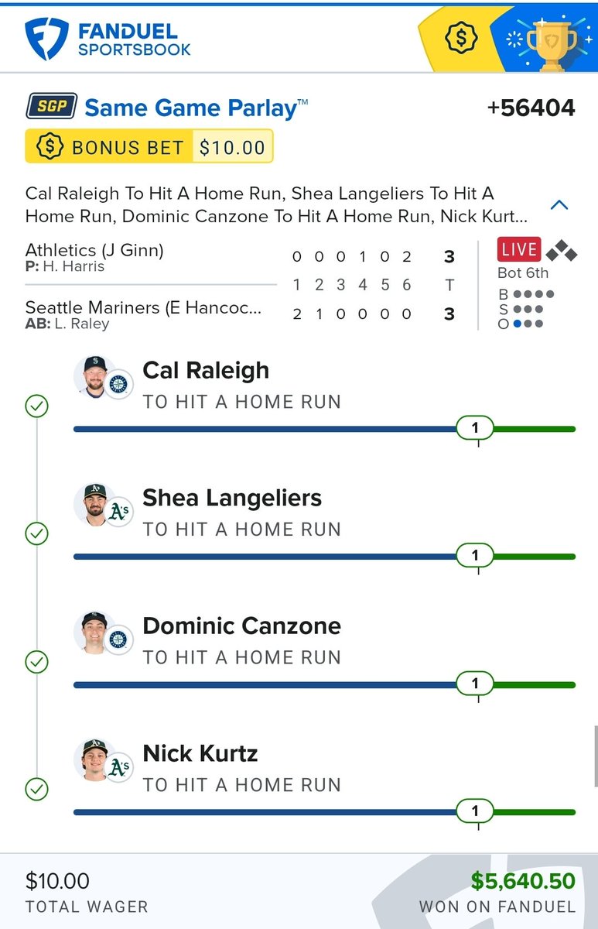Tap the gold trophy rewards icon

[x=551, y=40]
